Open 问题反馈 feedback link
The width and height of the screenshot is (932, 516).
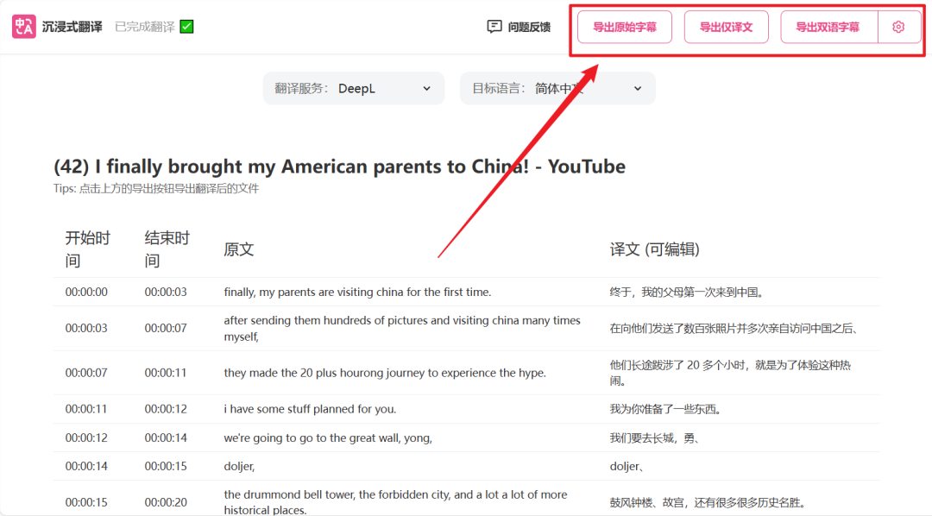pyautogui.click(x=519, y=27)
